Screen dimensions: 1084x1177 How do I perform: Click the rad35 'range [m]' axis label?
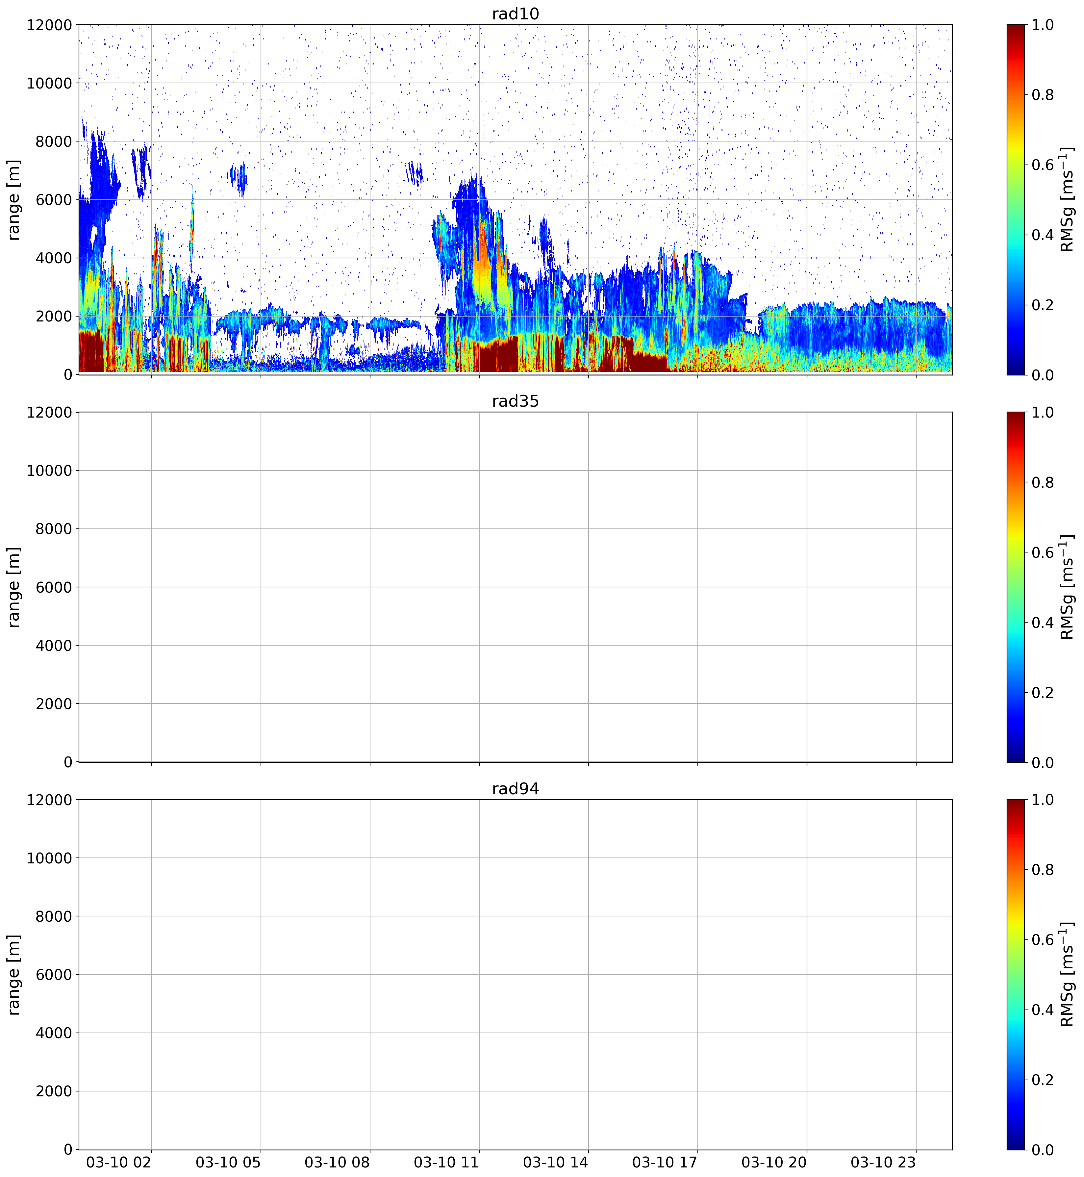click(13, 587)
